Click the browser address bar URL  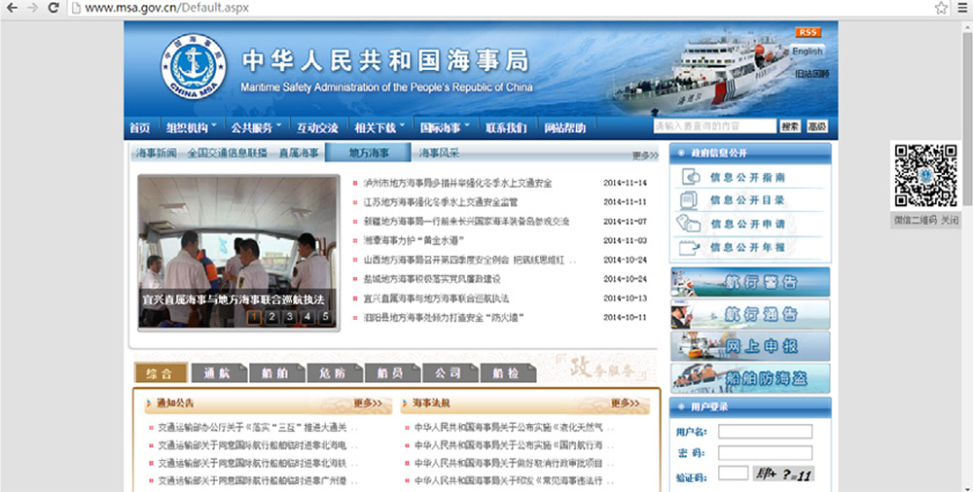point(167,8)
